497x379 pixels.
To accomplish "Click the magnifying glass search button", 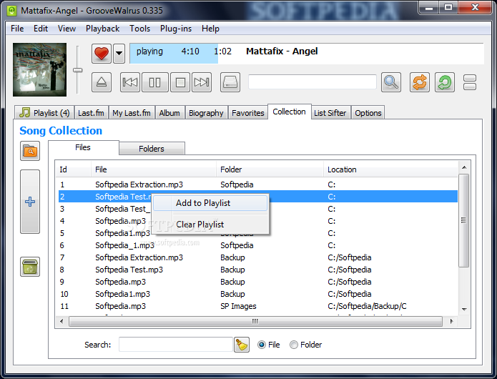I will (x=391, y=82).
